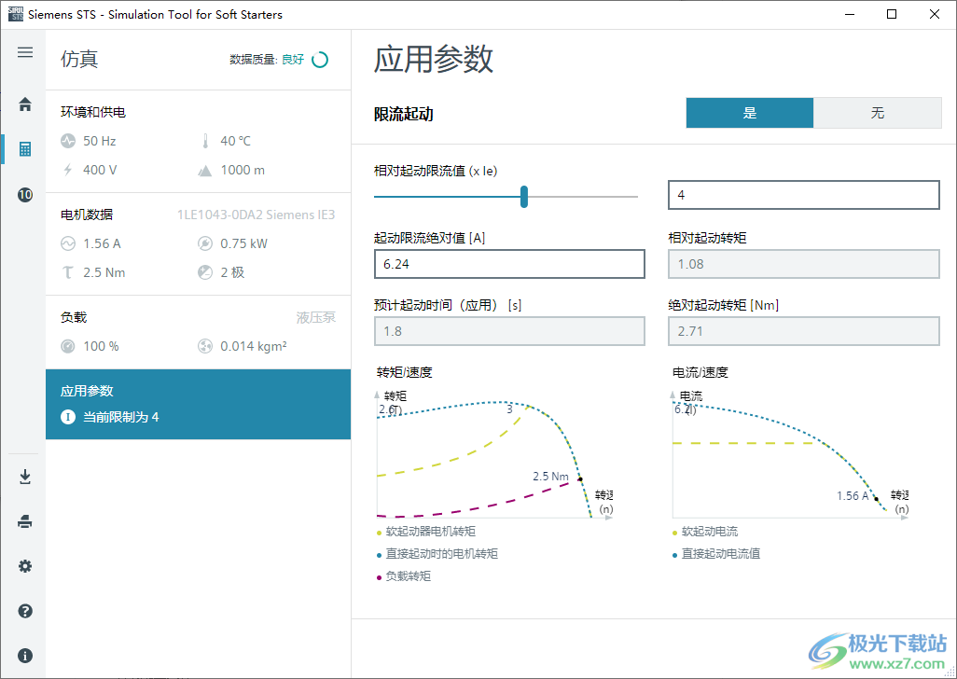The height and width of the screenshot is (679, 957).
Task: Select 无 for current limit start
Action: 878,113
